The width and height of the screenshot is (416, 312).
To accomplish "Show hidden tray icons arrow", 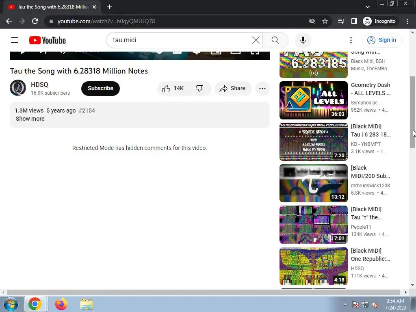I will point(345,304).
